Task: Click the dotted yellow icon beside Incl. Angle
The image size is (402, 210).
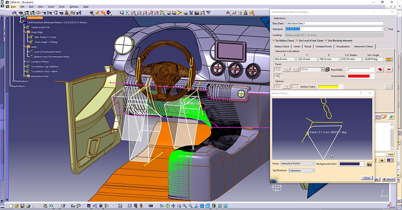Action: [389, 59]
